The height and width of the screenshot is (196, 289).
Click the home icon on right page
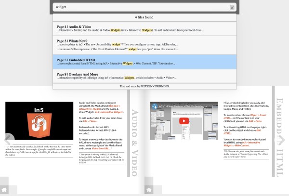pos(149,190)
